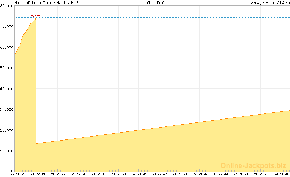Click the 10,000 y-axis value label
The image size is (290, 177).
tap(7, 151)
